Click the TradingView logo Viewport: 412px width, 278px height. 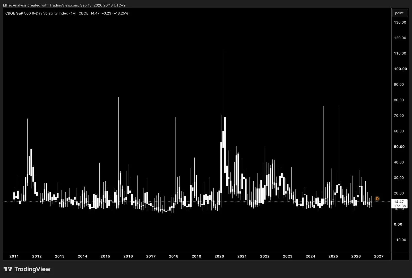(x=27, y=269)
